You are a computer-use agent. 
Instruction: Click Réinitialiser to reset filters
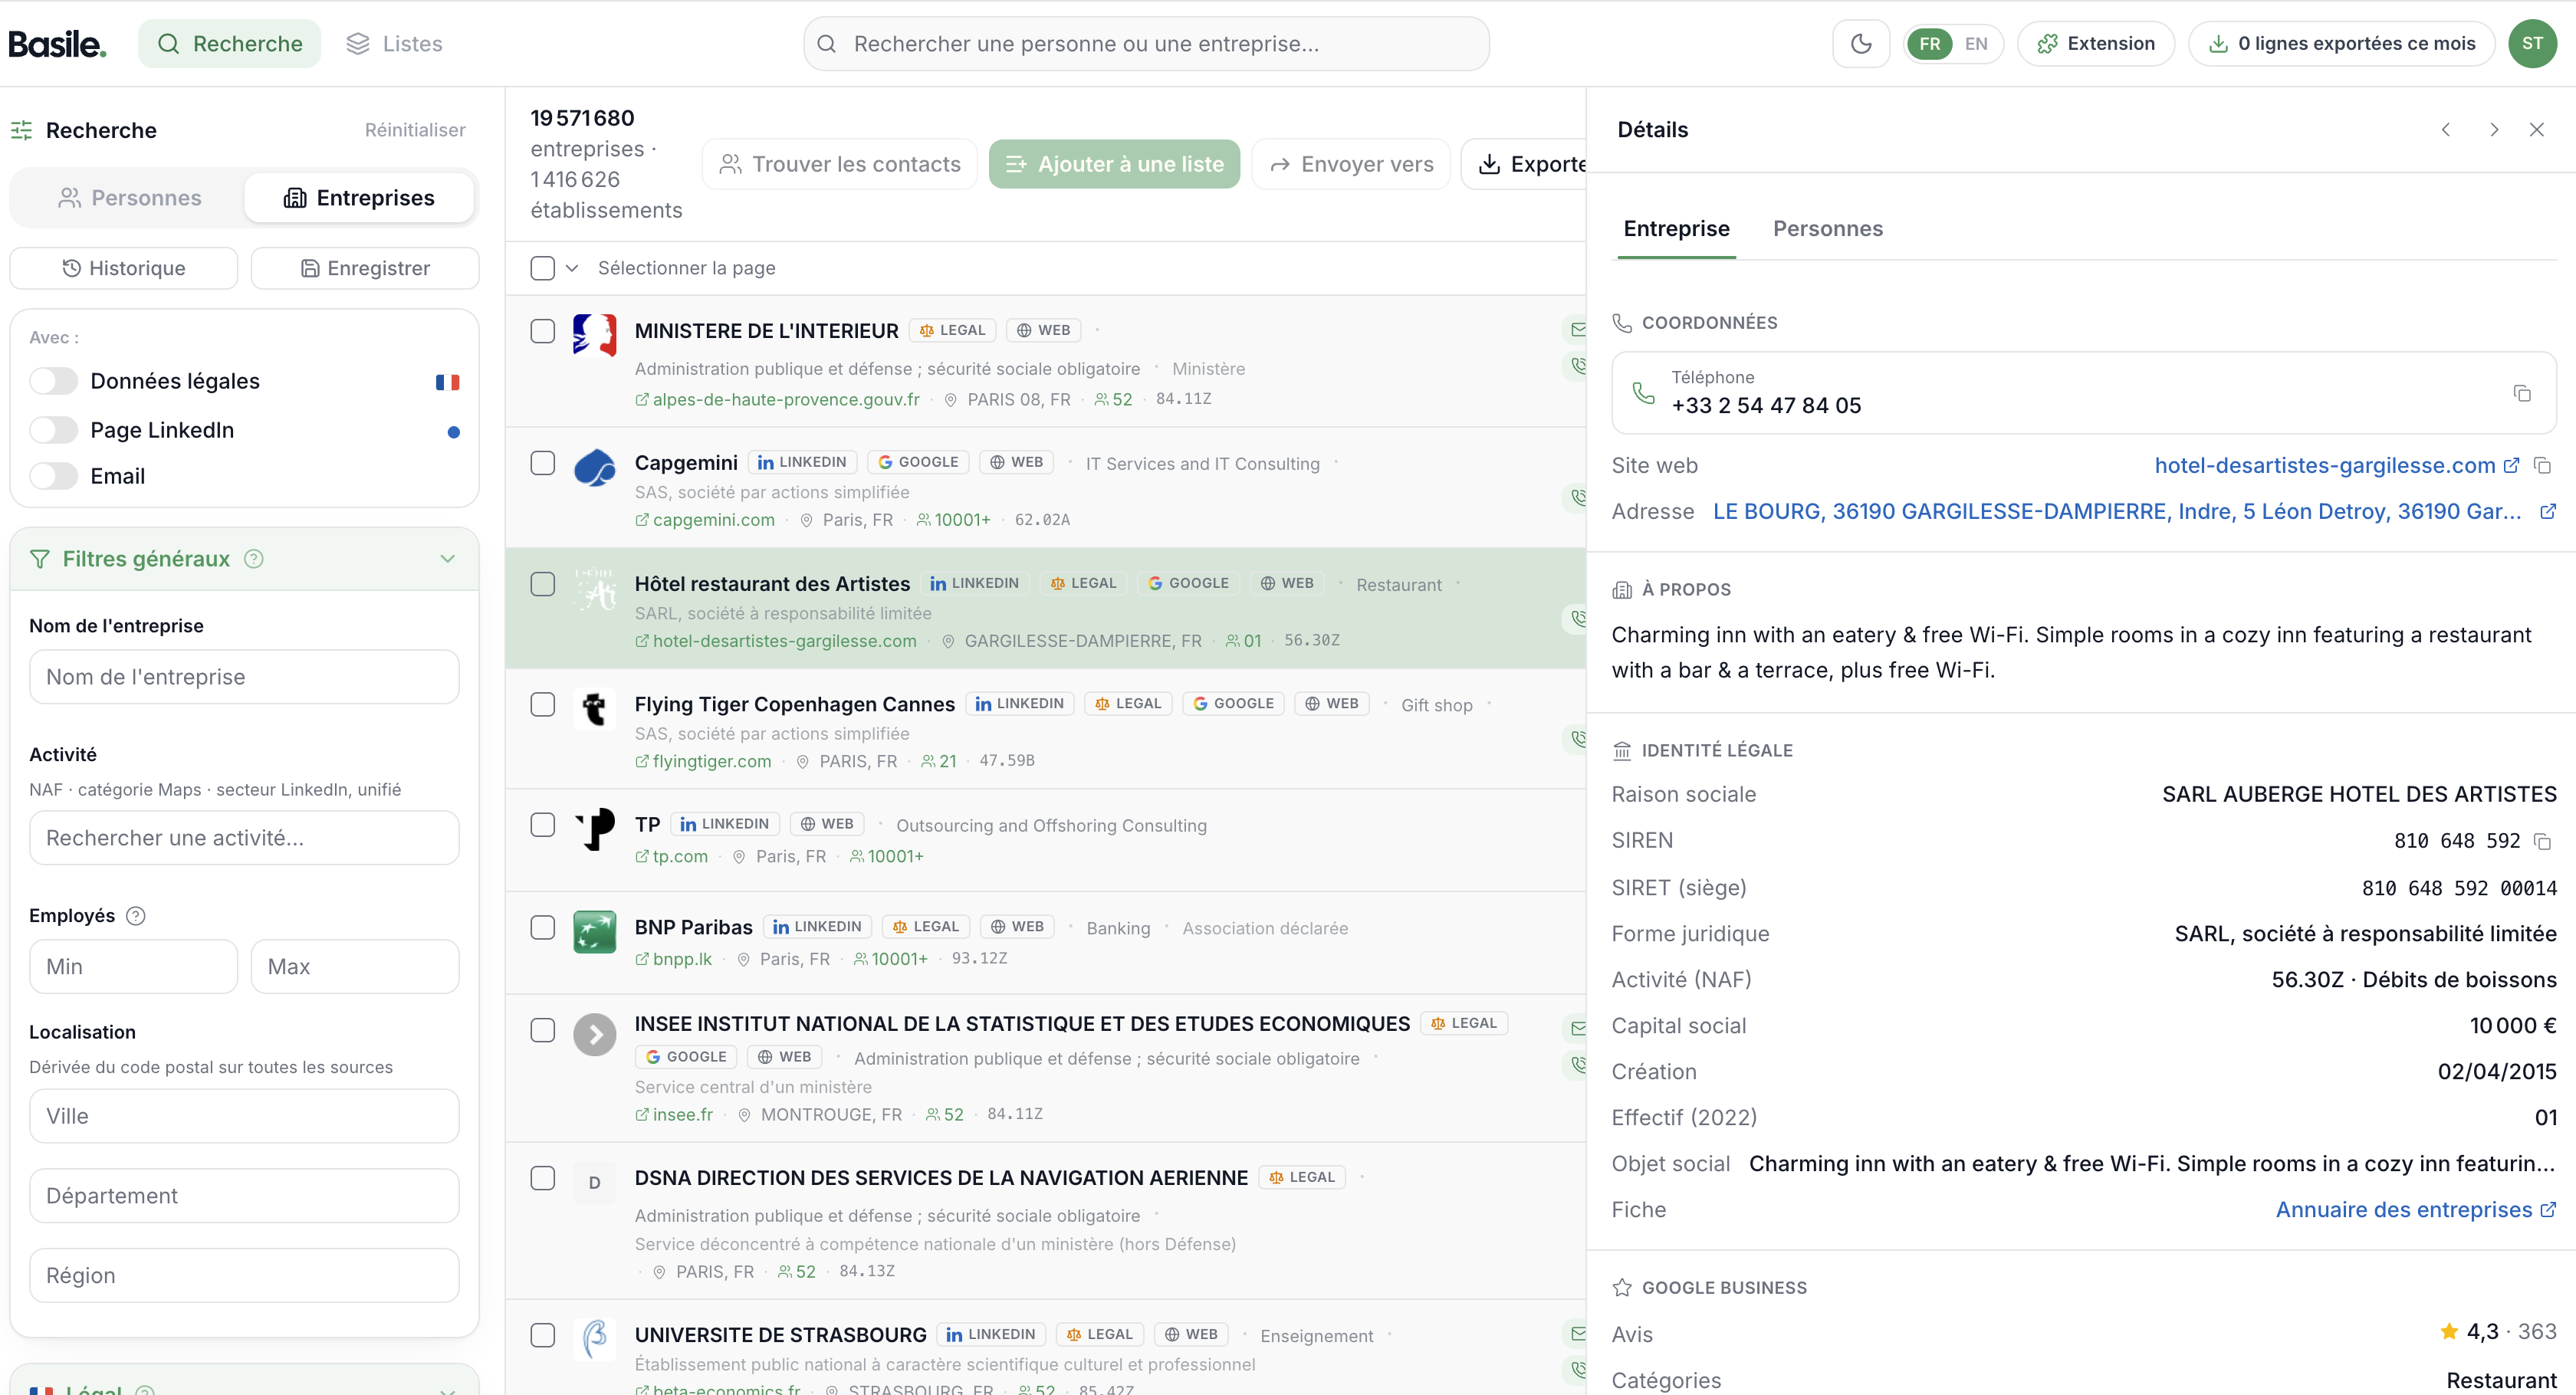click(415, 130)
